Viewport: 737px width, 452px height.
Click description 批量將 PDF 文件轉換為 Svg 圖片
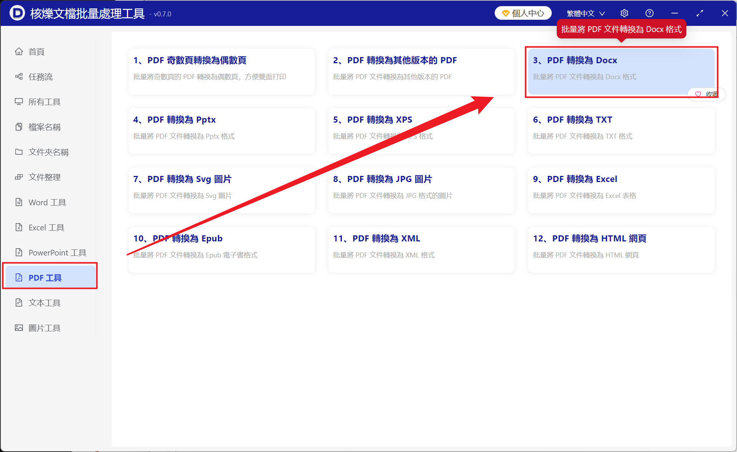click(183, 195)
